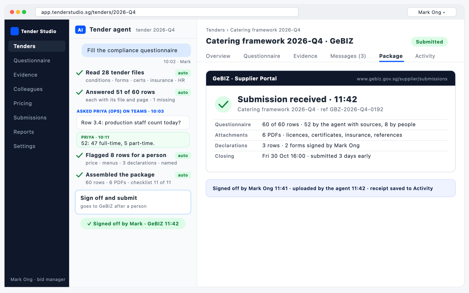This screenshot has width=469, height=293.
Task: Click the green Submitted status badge
Action: coord(429,42)
